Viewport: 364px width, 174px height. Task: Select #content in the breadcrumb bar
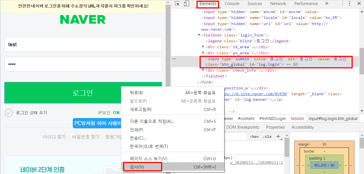click(x=246, y=119)
